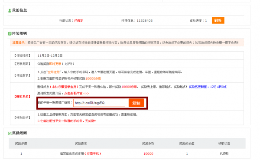Image resolution: width=260 pixels, height=160 pixels.
Task: Click the red 仅需手机 text in table row
Action: tap(93, 154)
